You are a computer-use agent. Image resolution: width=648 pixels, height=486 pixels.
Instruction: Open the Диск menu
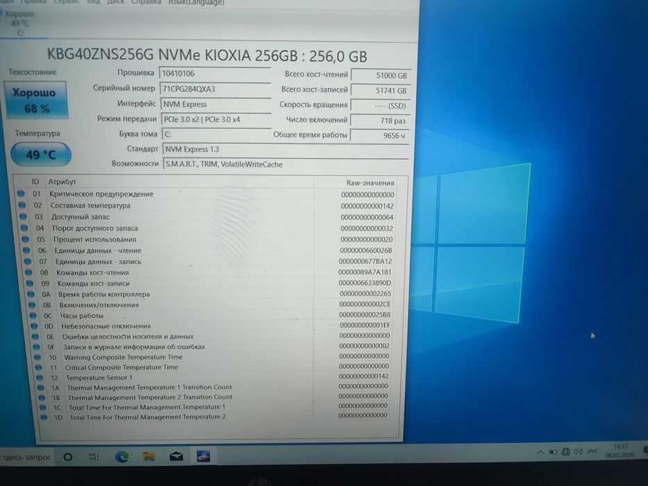(116, 2)
